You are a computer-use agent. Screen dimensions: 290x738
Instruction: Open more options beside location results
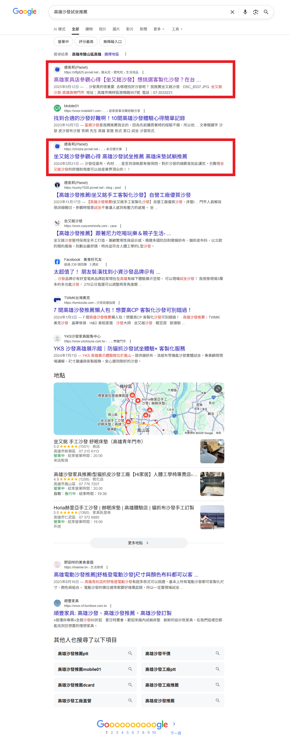126,54
